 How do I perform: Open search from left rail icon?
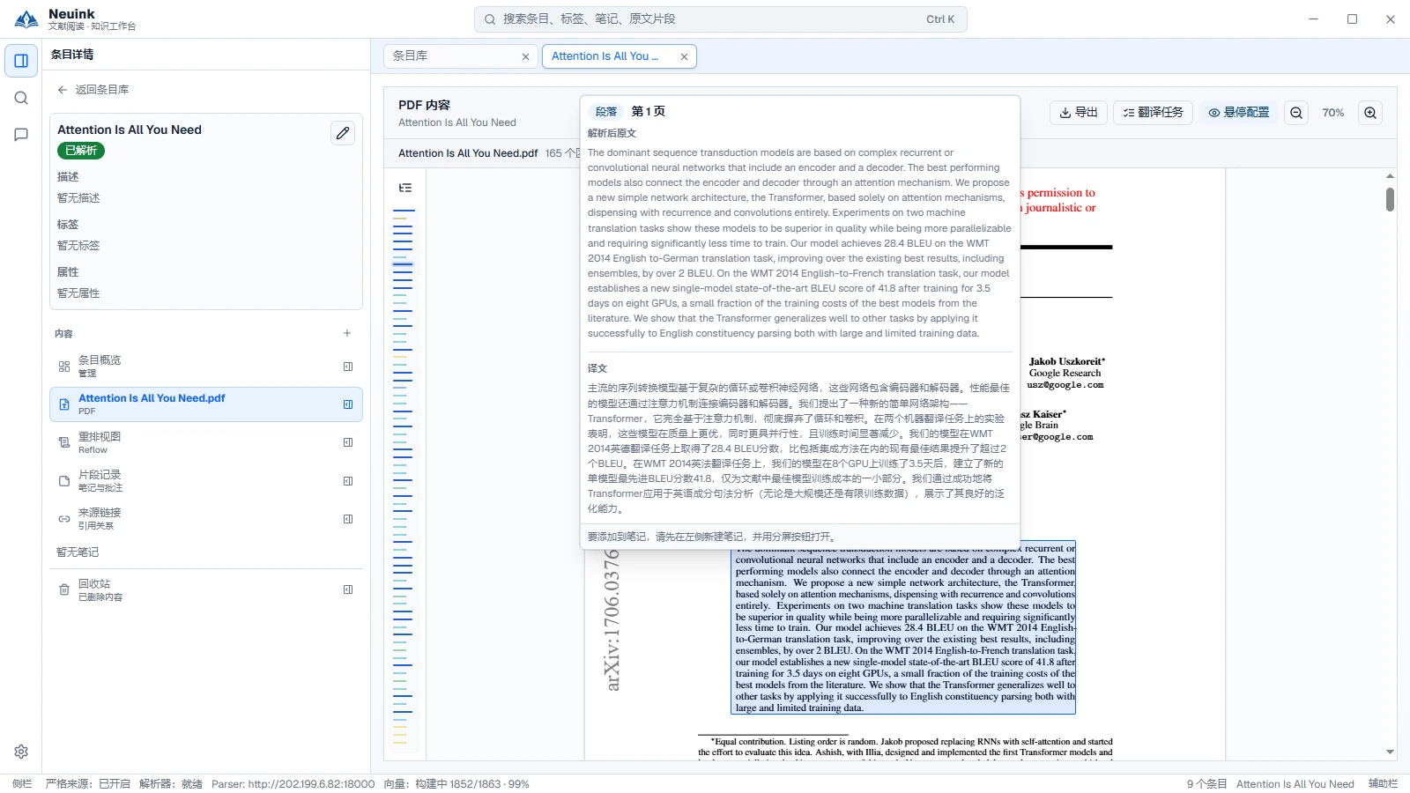tap(21, 98)
